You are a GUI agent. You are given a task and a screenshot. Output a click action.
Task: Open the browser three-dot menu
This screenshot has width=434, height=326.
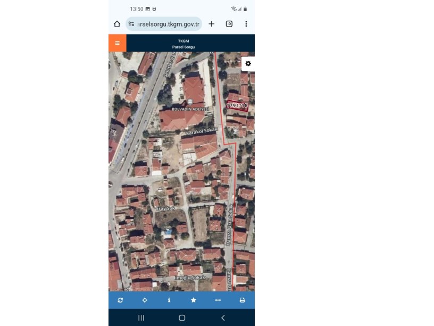click(x=246, y=24)
